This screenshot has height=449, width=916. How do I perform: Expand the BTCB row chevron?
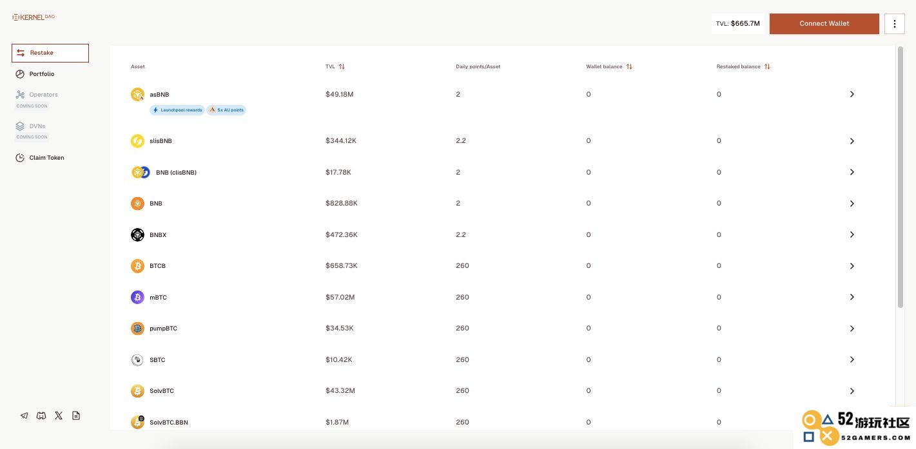tap(852, 266)
